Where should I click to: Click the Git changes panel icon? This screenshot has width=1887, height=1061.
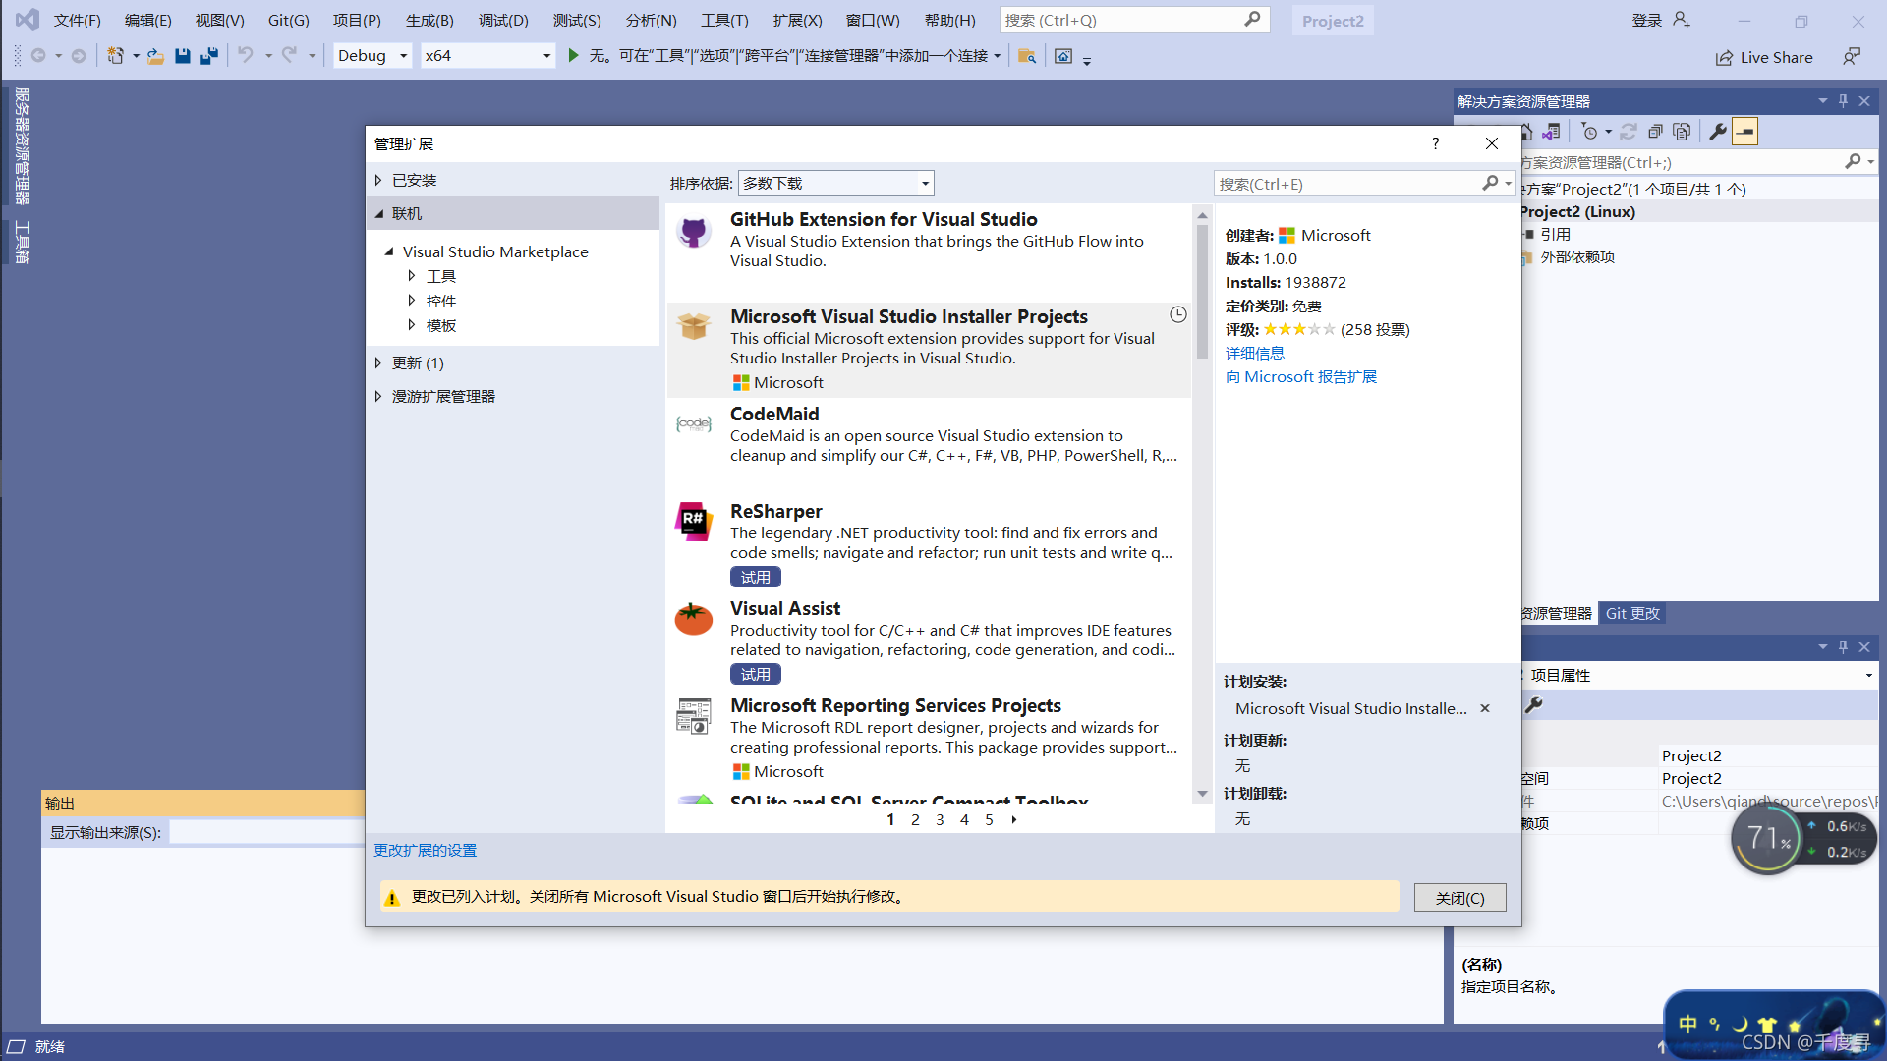tap(1634, 611)
